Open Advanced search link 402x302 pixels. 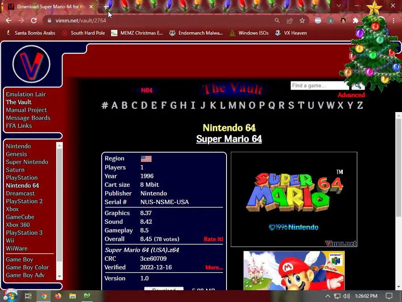point(351,95)
